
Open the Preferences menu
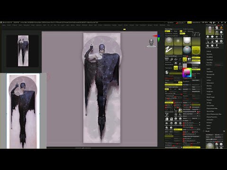pos(107,25)
